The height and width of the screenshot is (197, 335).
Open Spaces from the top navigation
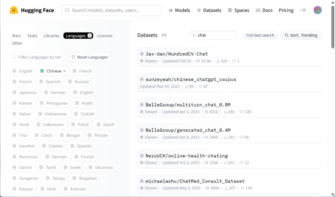tap(239, 10)
